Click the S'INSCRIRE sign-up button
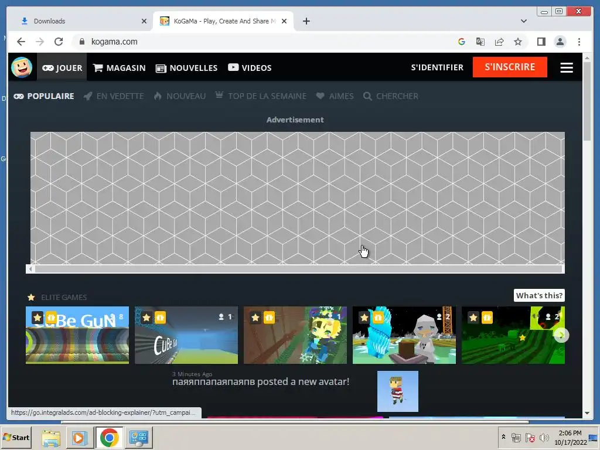 (510, 67)
